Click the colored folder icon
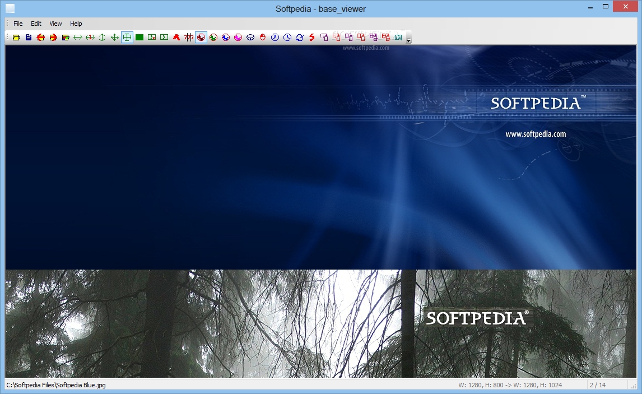Image resolution: width=642 pixels, height=394 pixels. pyautogui.click(x=66, y=37)
